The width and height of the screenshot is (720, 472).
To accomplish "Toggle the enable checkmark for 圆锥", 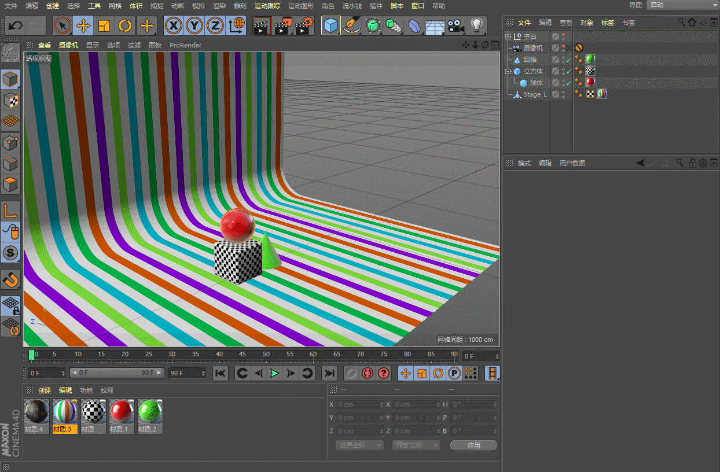I will pos(569,60).
